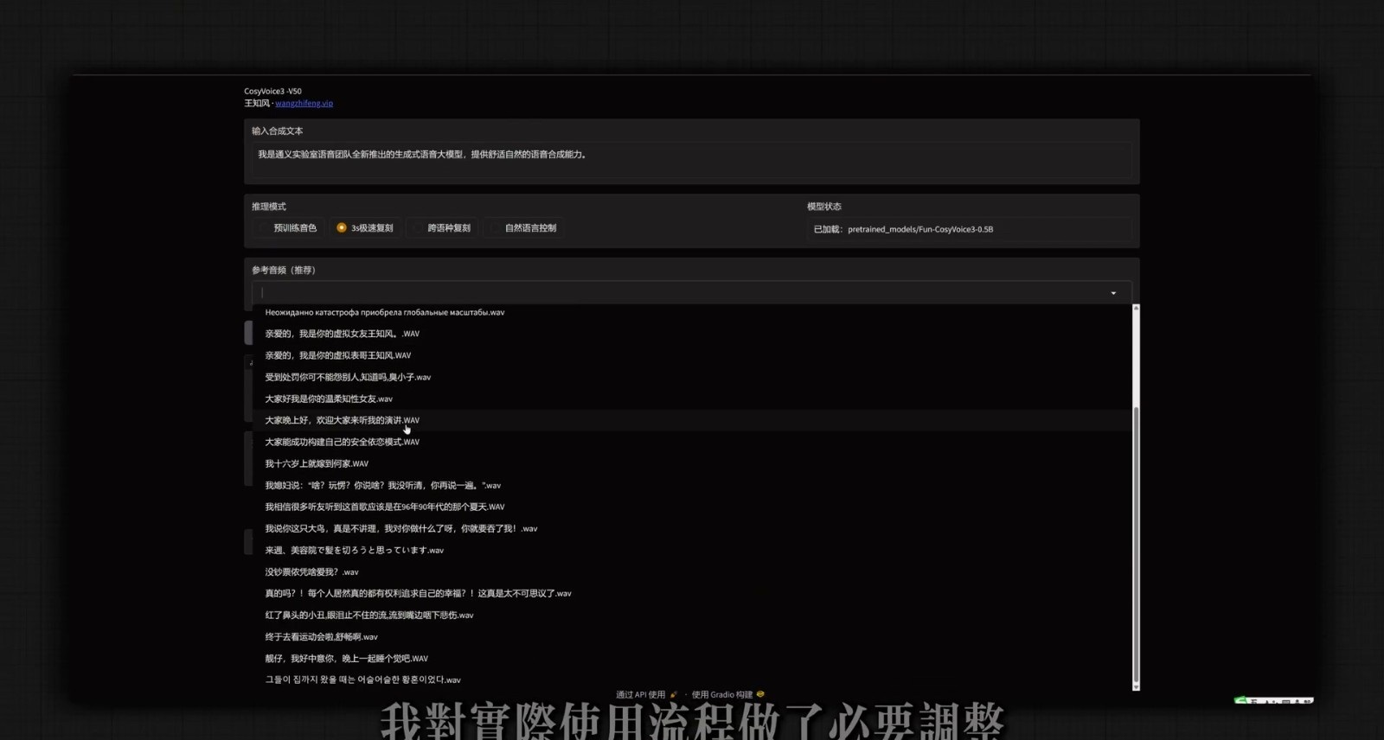Pick the Korean '그들이 집까지' reference audio
Viewport: 1384px width, 740px height.
(x=692, y=679)
